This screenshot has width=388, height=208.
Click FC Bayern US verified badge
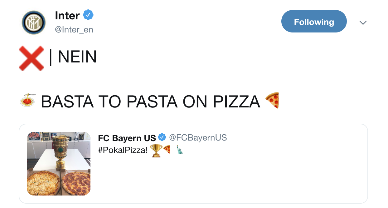tap(162, 137)
